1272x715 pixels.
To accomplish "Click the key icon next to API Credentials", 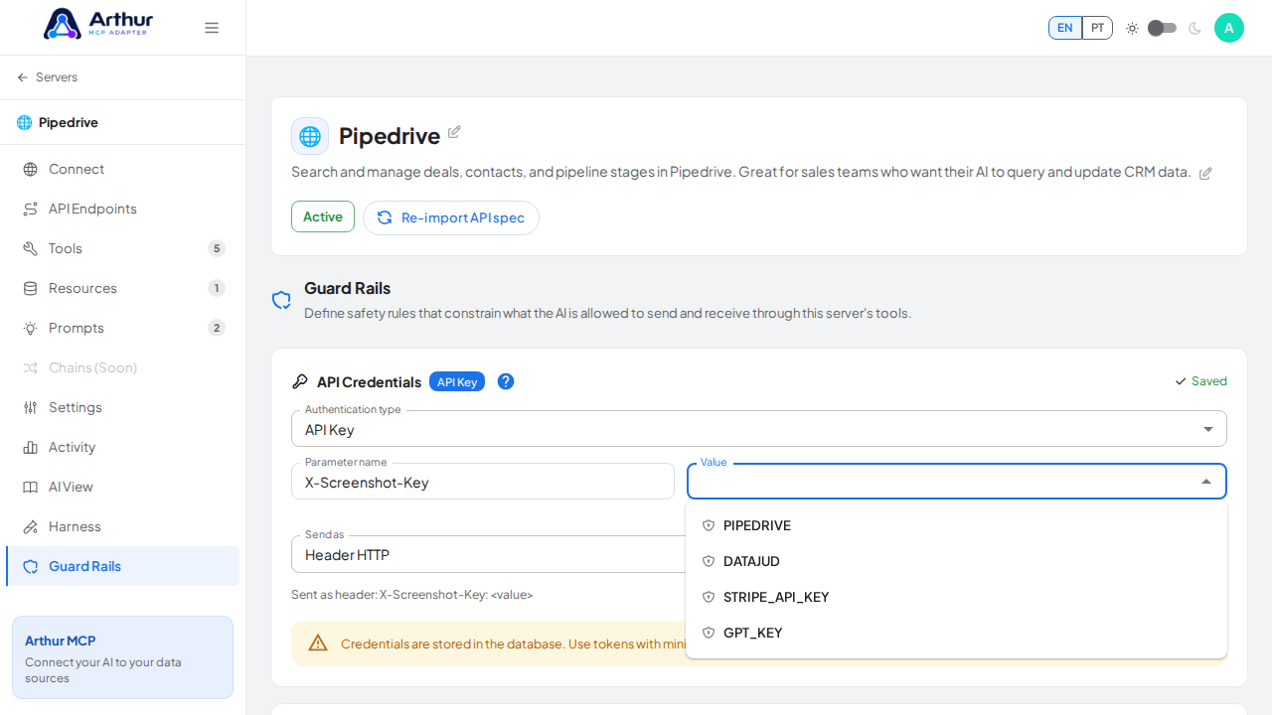I will click(x=300, y=381).
